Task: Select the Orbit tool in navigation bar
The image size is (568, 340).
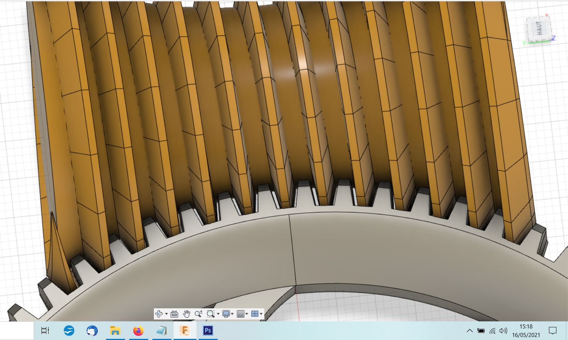Action: pos(159,314)
